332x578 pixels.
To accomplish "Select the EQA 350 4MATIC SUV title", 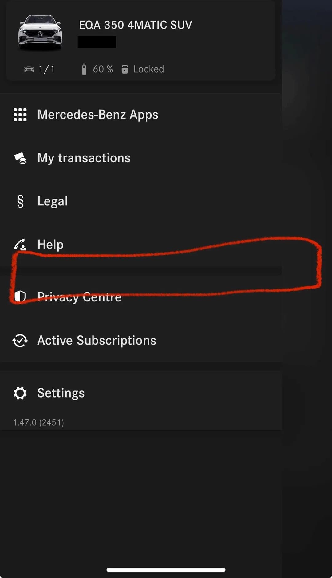I will point(136,25).
